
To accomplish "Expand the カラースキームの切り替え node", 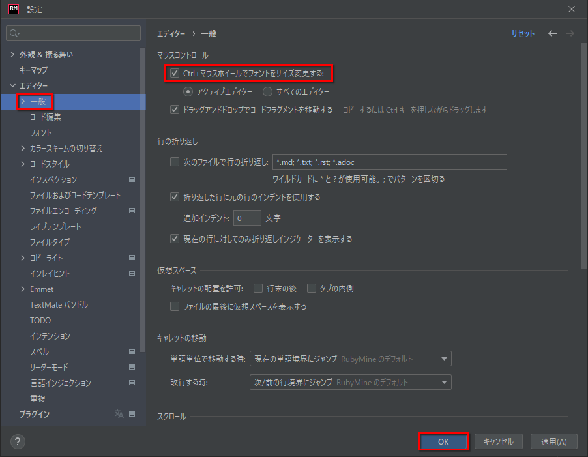I will [23, 148].
